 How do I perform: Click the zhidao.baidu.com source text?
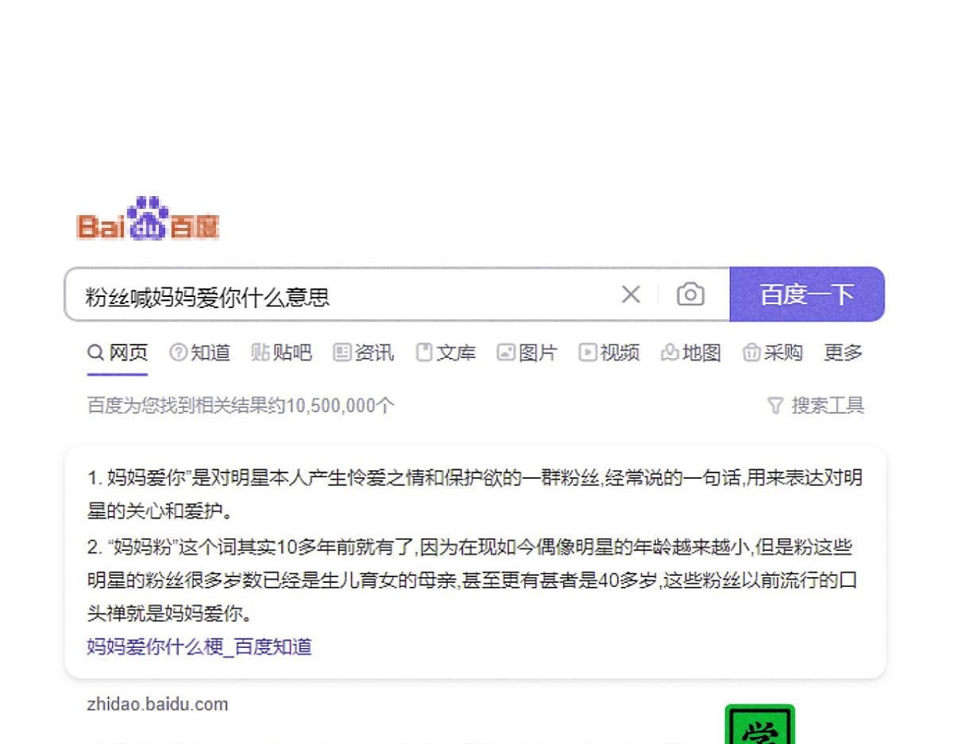click(x=157, y=704)
